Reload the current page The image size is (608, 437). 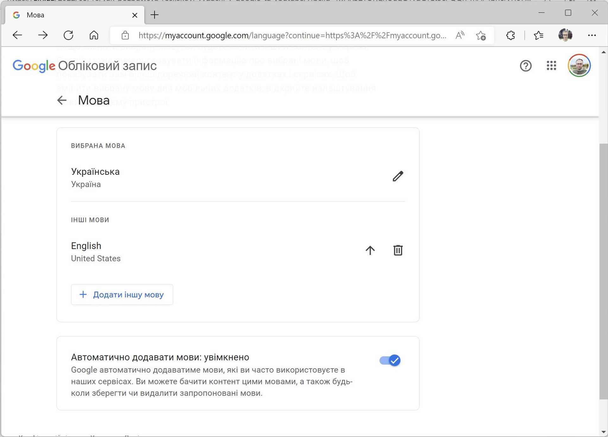coord(68,35)
